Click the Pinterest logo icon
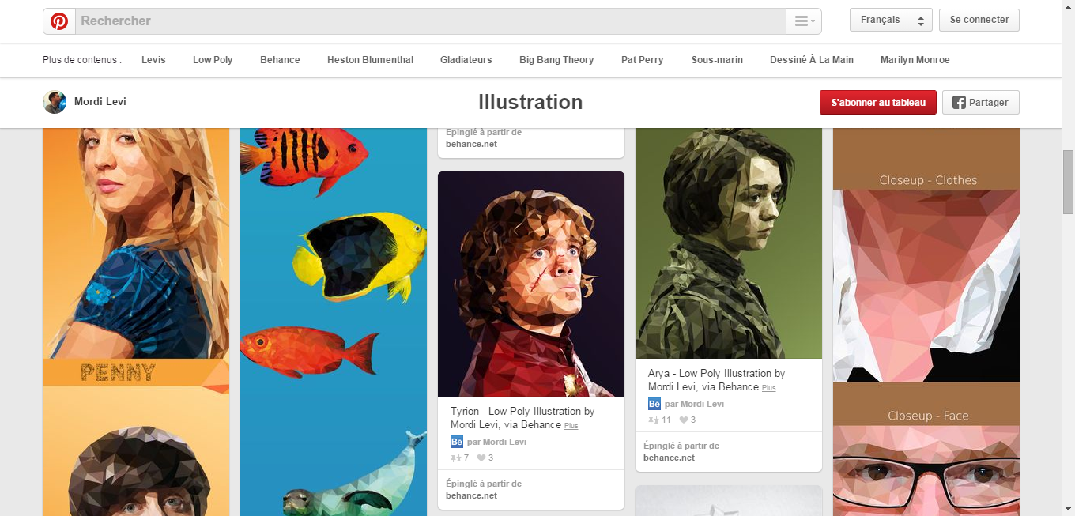Image resolution: width=1075 pixels, height=516 pixels. (x=59, y=21)
